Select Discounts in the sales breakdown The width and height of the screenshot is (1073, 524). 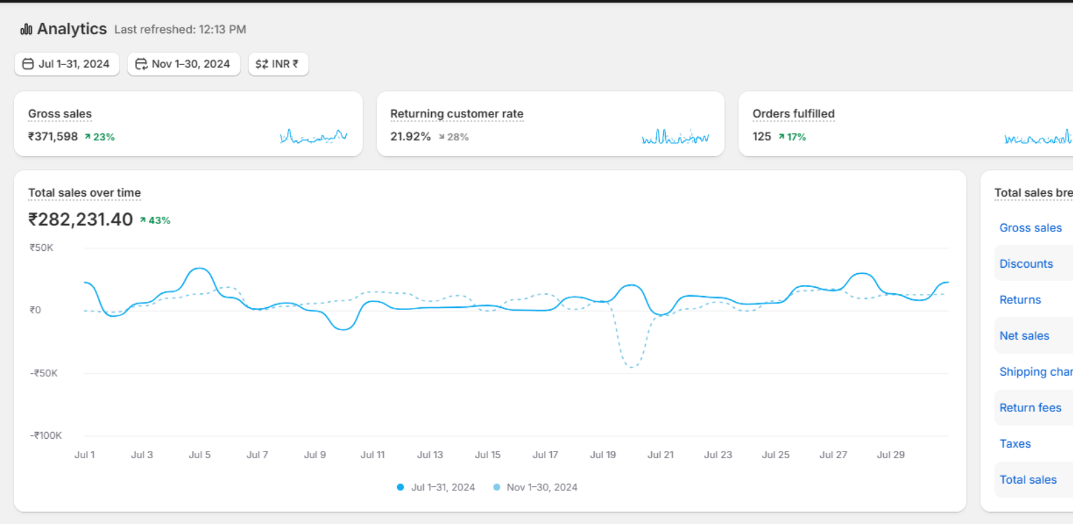pos(1026,264)
